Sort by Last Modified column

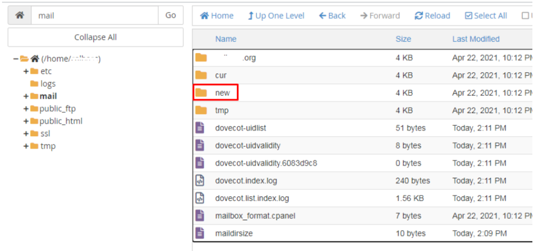(x=475, y=39)
